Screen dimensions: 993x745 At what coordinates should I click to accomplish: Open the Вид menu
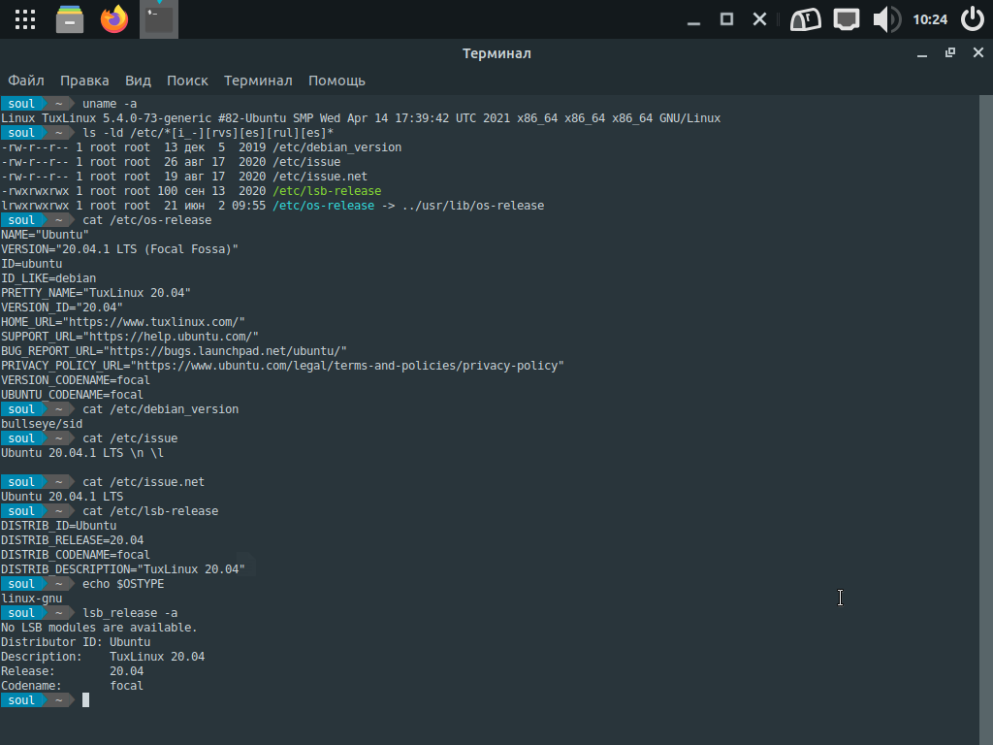[138, 81]
